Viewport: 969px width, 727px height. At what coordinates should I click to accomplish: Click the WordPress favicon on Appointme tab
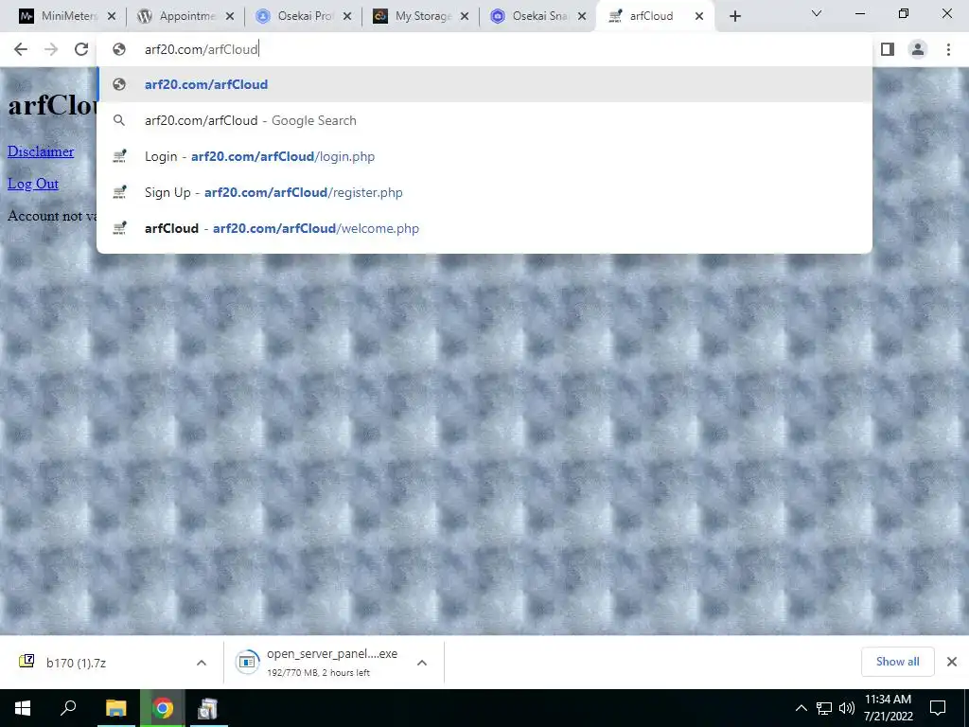click(145, 16)
